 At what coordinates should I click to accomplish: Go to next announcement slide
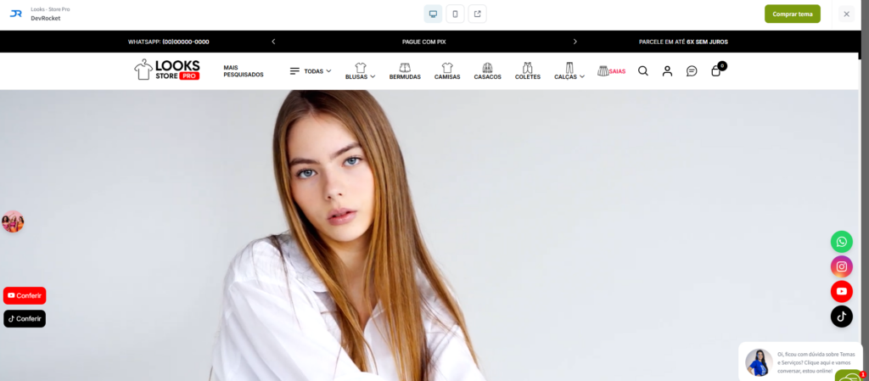pos(575,42)
